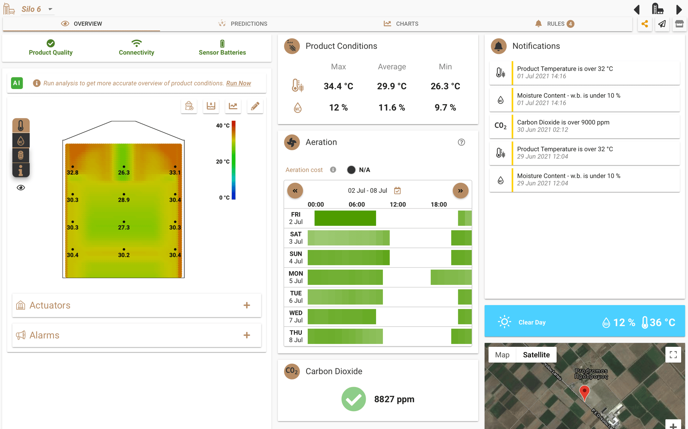Switch to the Predictions tab

click(243, 23)
